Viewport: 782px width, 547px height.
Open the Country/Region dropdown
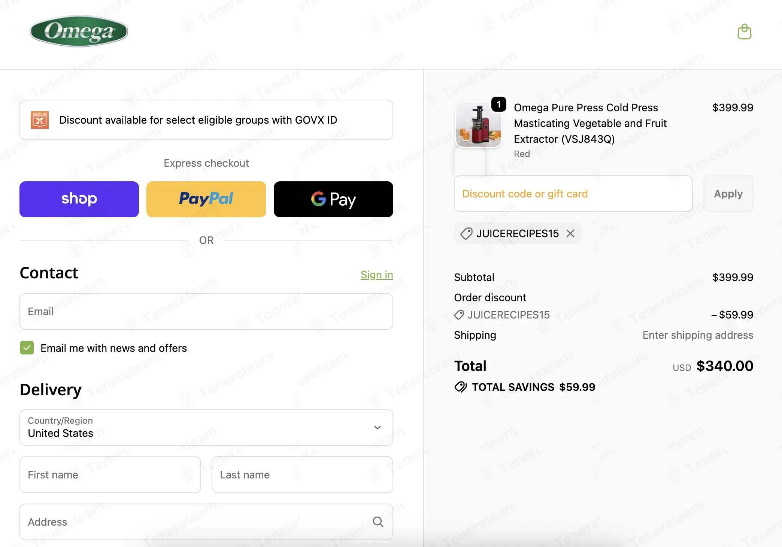point(206,427)
